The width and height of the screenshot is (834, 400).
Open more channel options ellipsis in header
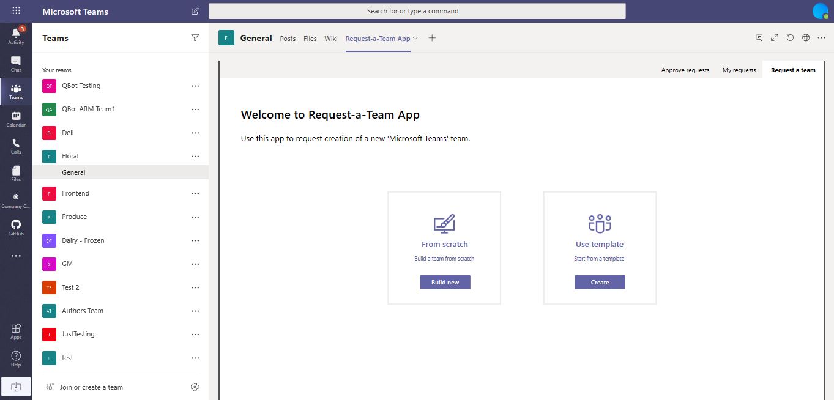(x=821, y=38)
